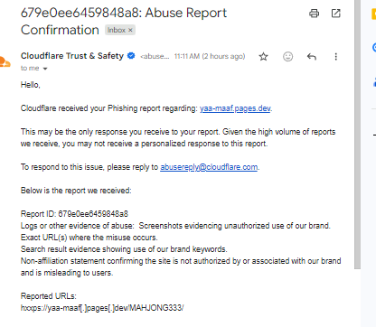The height and width of the screenshot is (327, 376).
Task: Open the yaa-maaf.pages.dev link
Action: tap(235, 108)
